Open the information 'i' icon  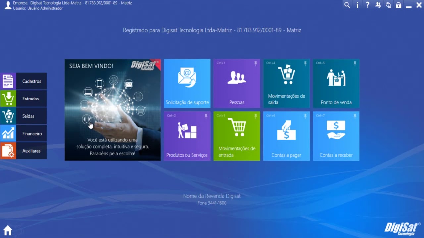pyautogui.click(x=357, y=5)
